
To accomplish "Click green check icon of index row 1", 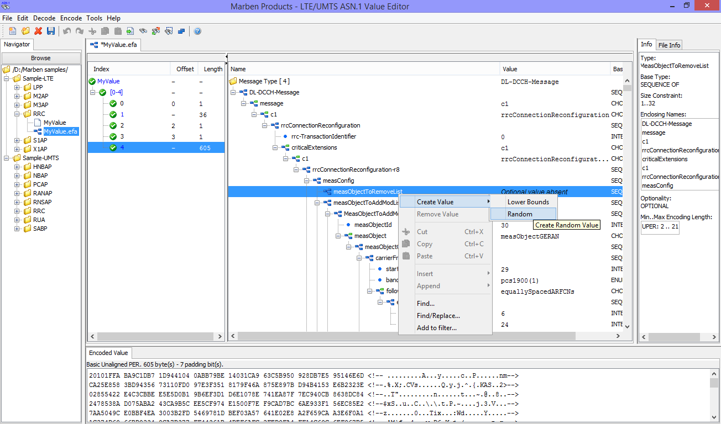I will pyautogui.click(x=113, y=114).
